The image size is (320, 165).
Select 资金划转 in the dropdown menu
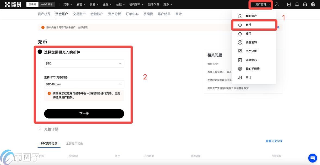(254, 42)
